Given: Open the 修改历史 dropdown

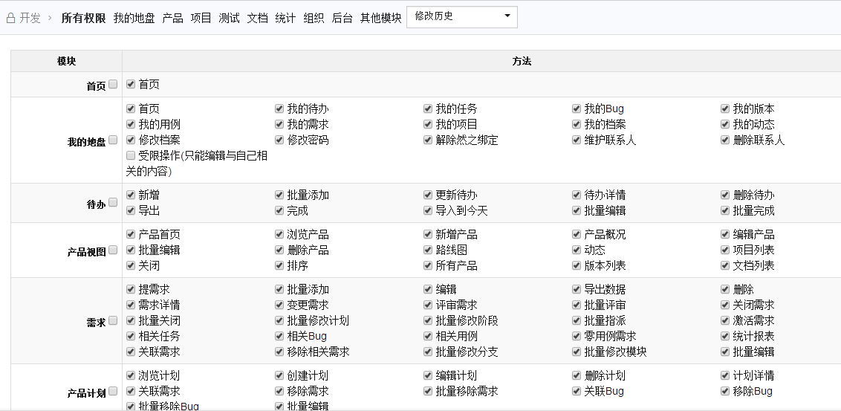Looking at the screenshot, I should (x=461, y=17).
